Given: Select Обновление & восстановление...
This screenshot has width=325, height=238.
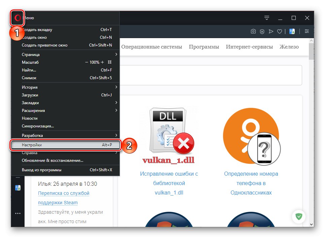Looking at the screenshot, I should pos(65,160).
